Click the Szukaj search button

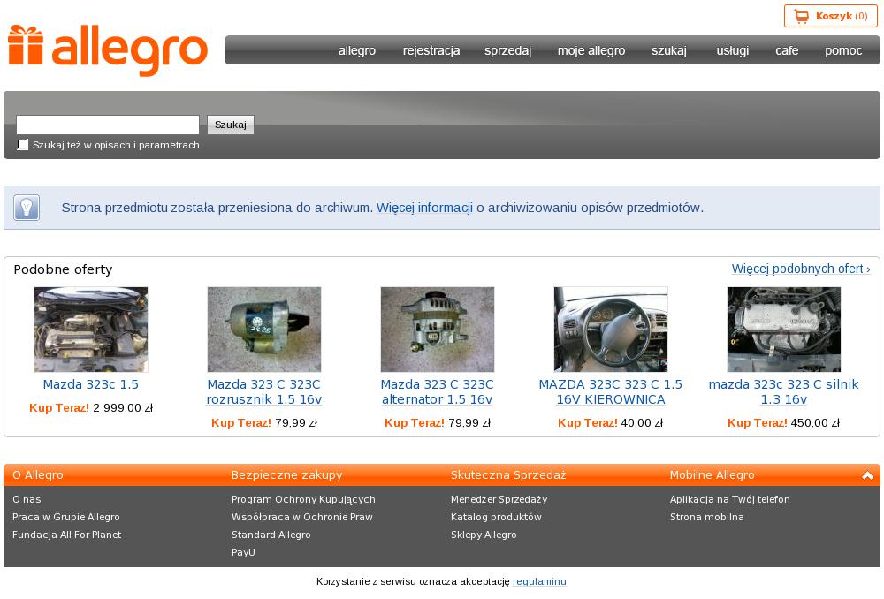point(231,125)
